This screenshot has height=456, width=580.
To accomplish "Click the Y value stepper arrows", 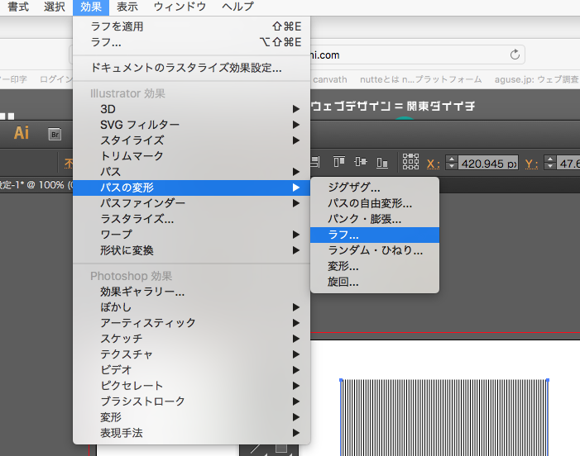I will [549, 163].
